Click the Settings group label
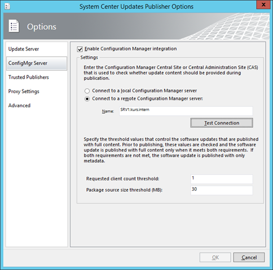The height and width of the screenshot is (270, 273). (89, 57)
